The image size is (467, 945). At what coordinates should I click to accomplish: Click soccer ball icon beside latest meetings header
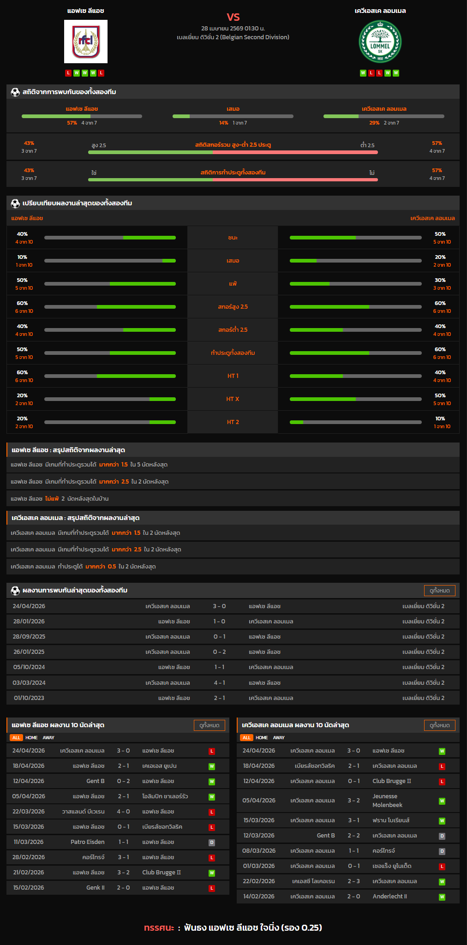tap(15, 590)
